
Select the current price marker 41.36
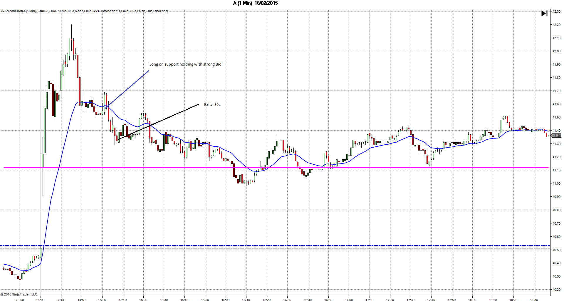pos(556,136)
